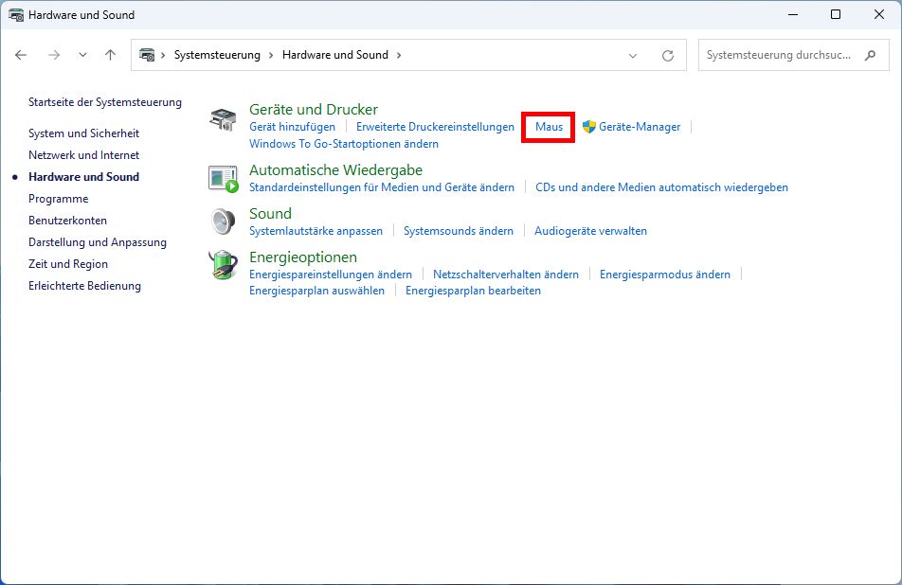Viewport: 902px width, 585px height.
Task: Click the UAC shield icon beside Geräte-Manager
Action: 590,126
